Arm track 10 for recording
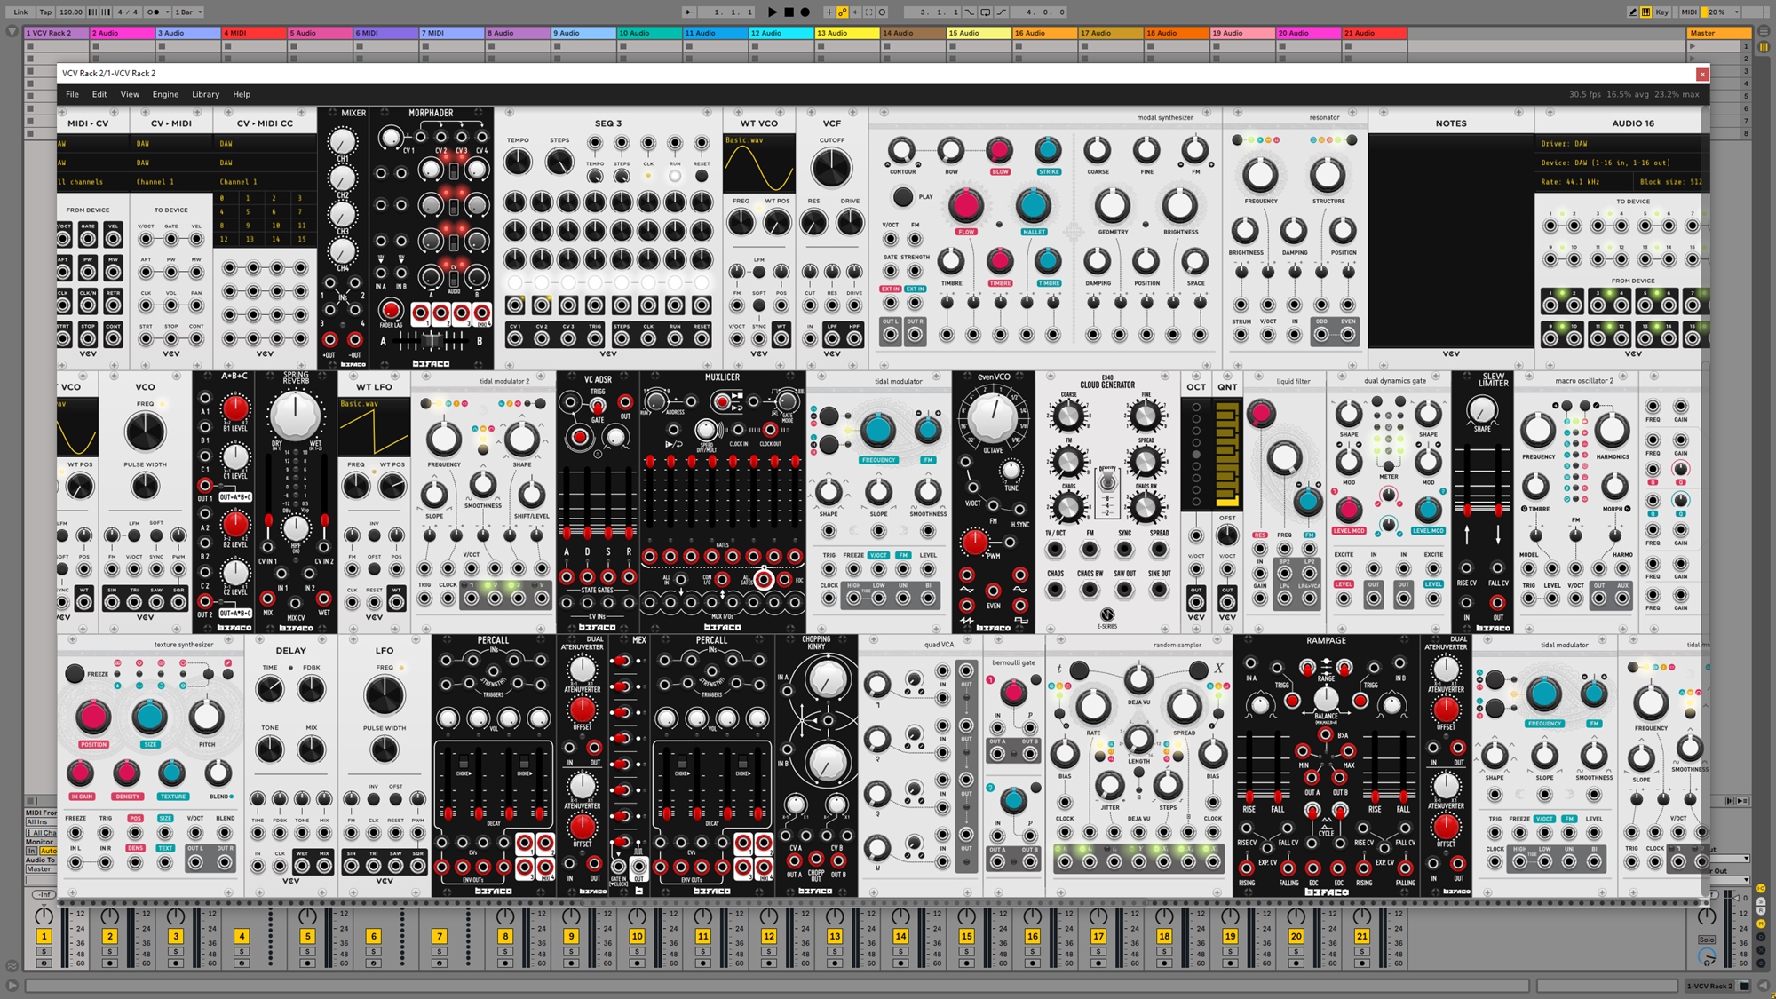Screen dimensions: 1776x999 click(637, 963)
